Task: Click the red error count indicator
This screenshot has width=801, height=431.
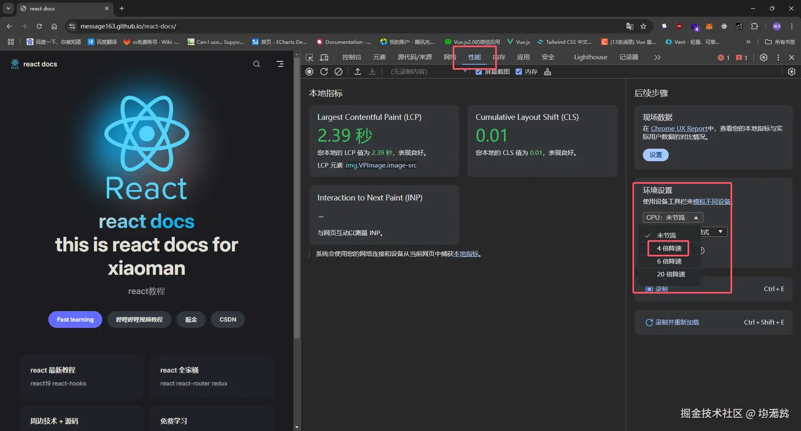Action: pos(723,58)
